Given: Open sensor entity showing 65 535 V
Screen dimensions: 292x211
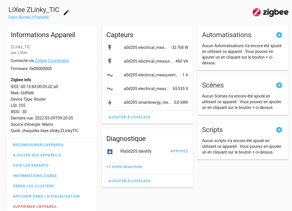Looking at the screenshot, I should pyautogui.click(x=147, y=89).
